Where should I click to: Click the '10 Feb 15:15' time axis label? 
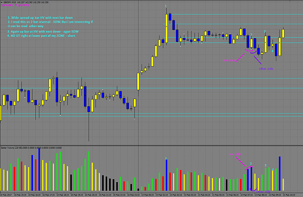(x=20, y=195)
